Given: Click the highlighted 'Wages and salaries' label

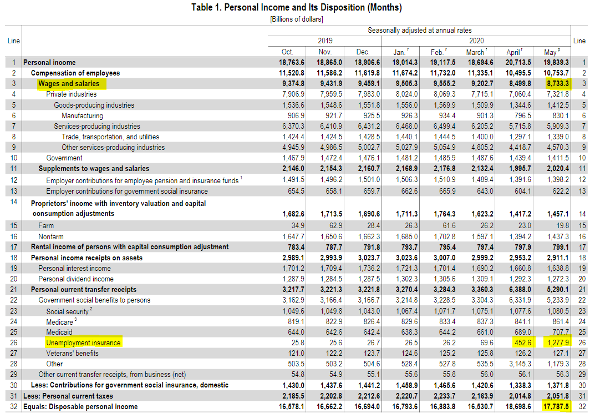Looking at the screenshot, I should click(69, 84).
